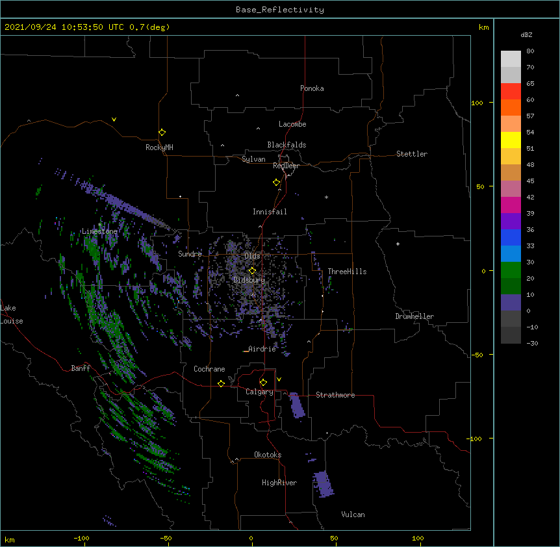Click the HighRiver town label

pos(279,483)
